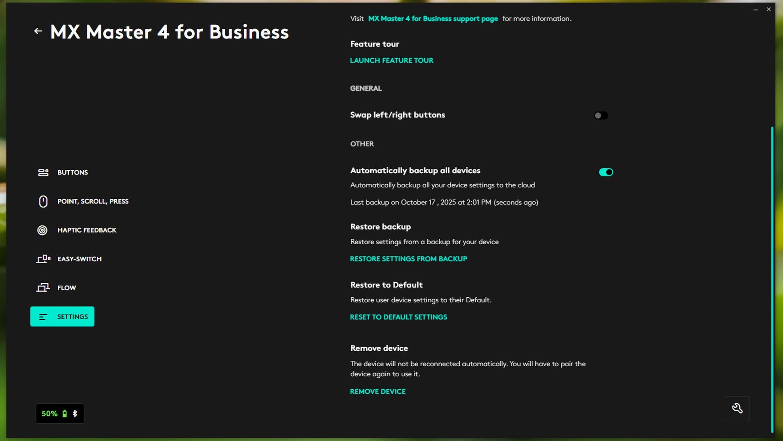Select the Easy-Switch menu label

click(80, 259)
